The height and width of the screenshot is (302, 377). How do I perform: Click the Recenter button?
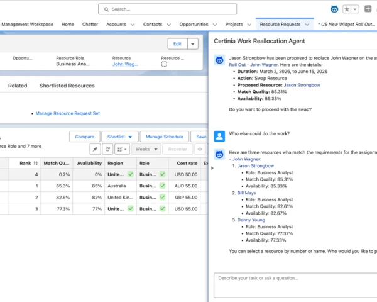click(x=177, y=149)
